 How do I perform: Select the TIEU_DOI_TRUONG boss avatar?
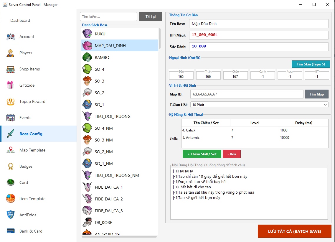click(87, 116)
